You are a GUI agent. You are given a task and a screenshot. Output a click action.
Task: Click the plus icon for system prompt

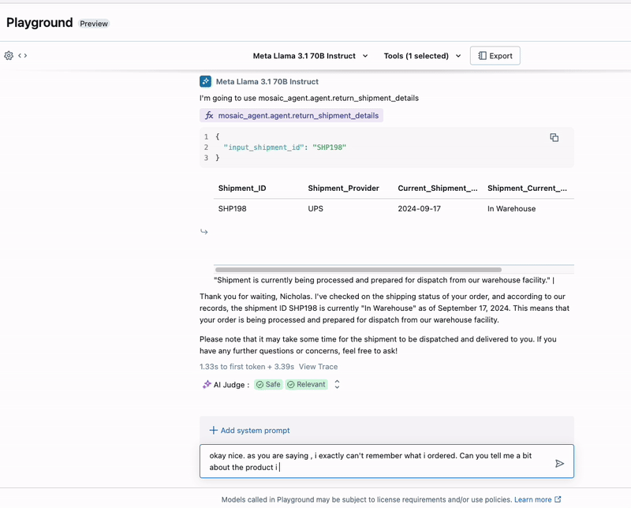(x=213, y=431)
